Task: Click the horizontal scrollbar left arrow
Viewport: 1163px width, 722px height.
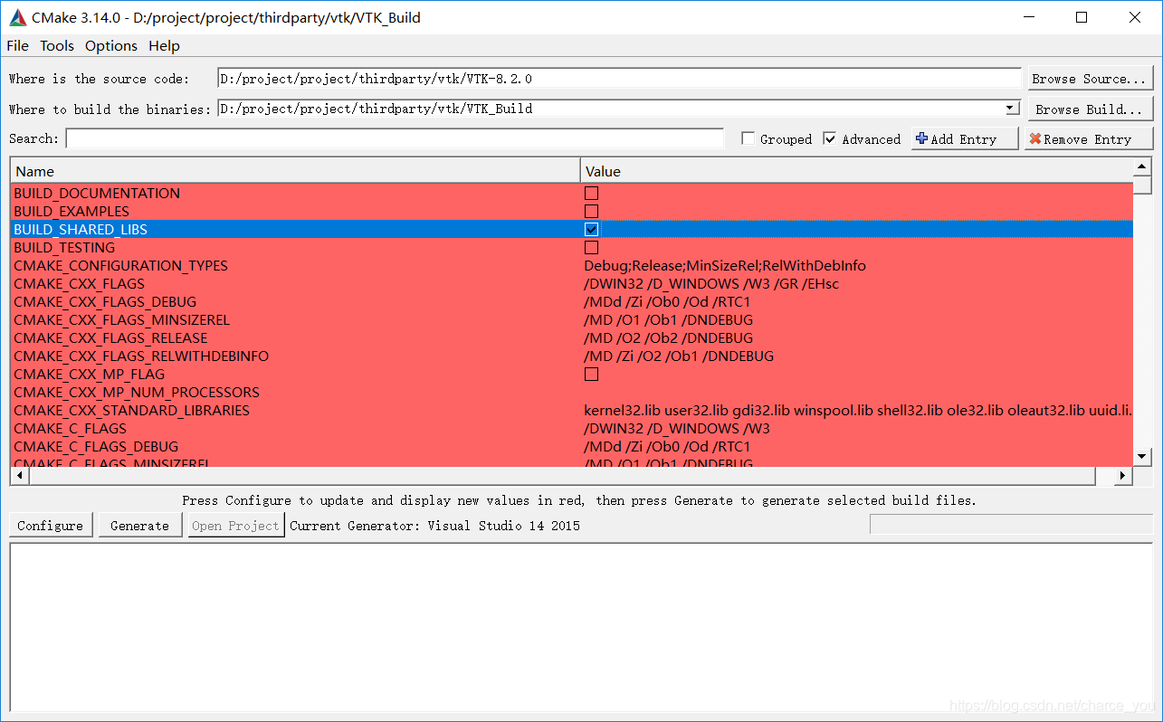Action: (18, 475)
